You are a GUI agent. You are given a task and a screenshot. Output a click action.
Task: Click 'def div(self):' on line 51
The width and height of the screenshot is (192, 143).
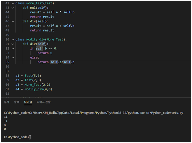[x=35, y=44]
